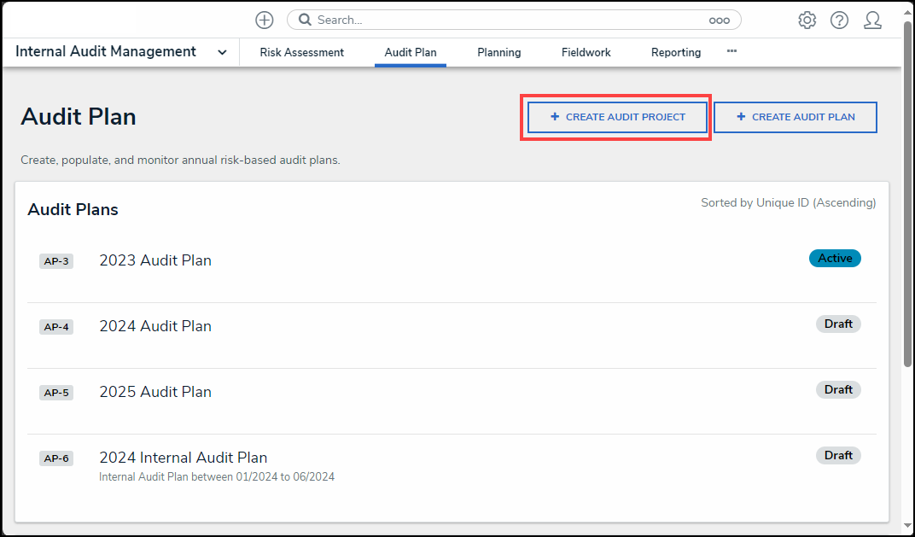Viewport: 915px width, 537px height.
Task: Click the quick add plus icon
Action: (x=265, y=20)
